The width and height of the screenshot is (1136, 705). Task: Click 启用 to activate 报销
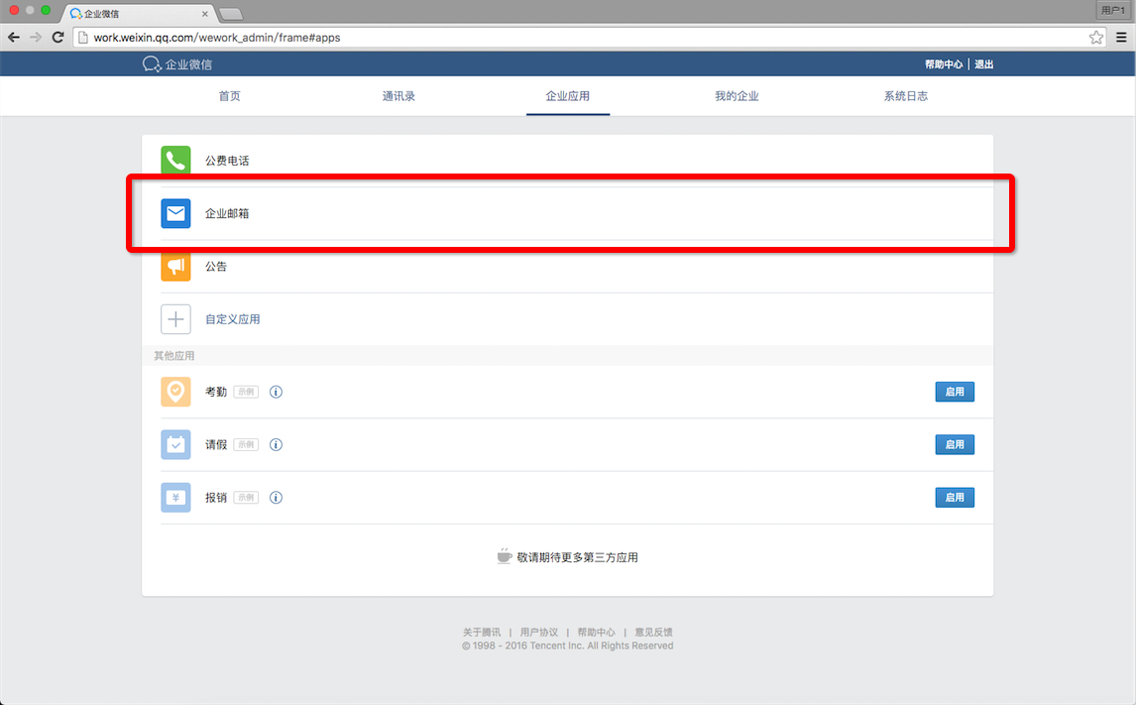(955, 497)
